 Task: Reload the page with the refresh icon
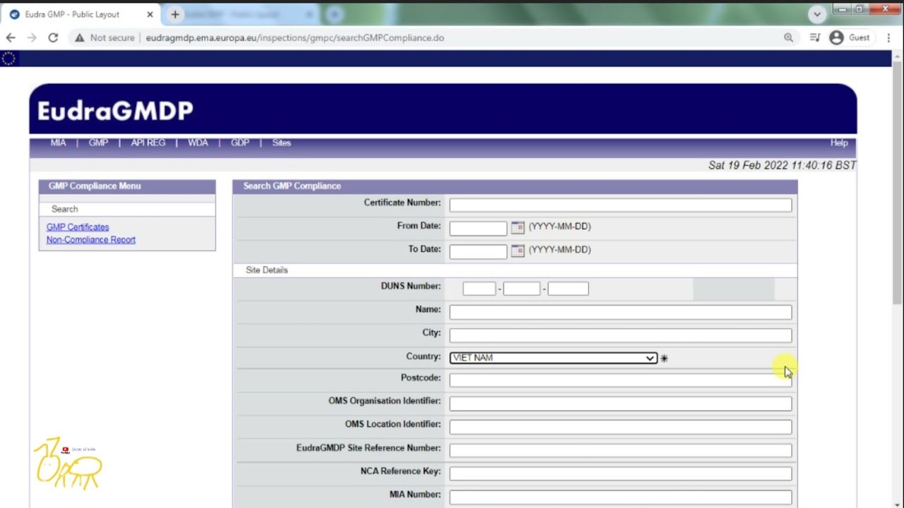(53, 37)
